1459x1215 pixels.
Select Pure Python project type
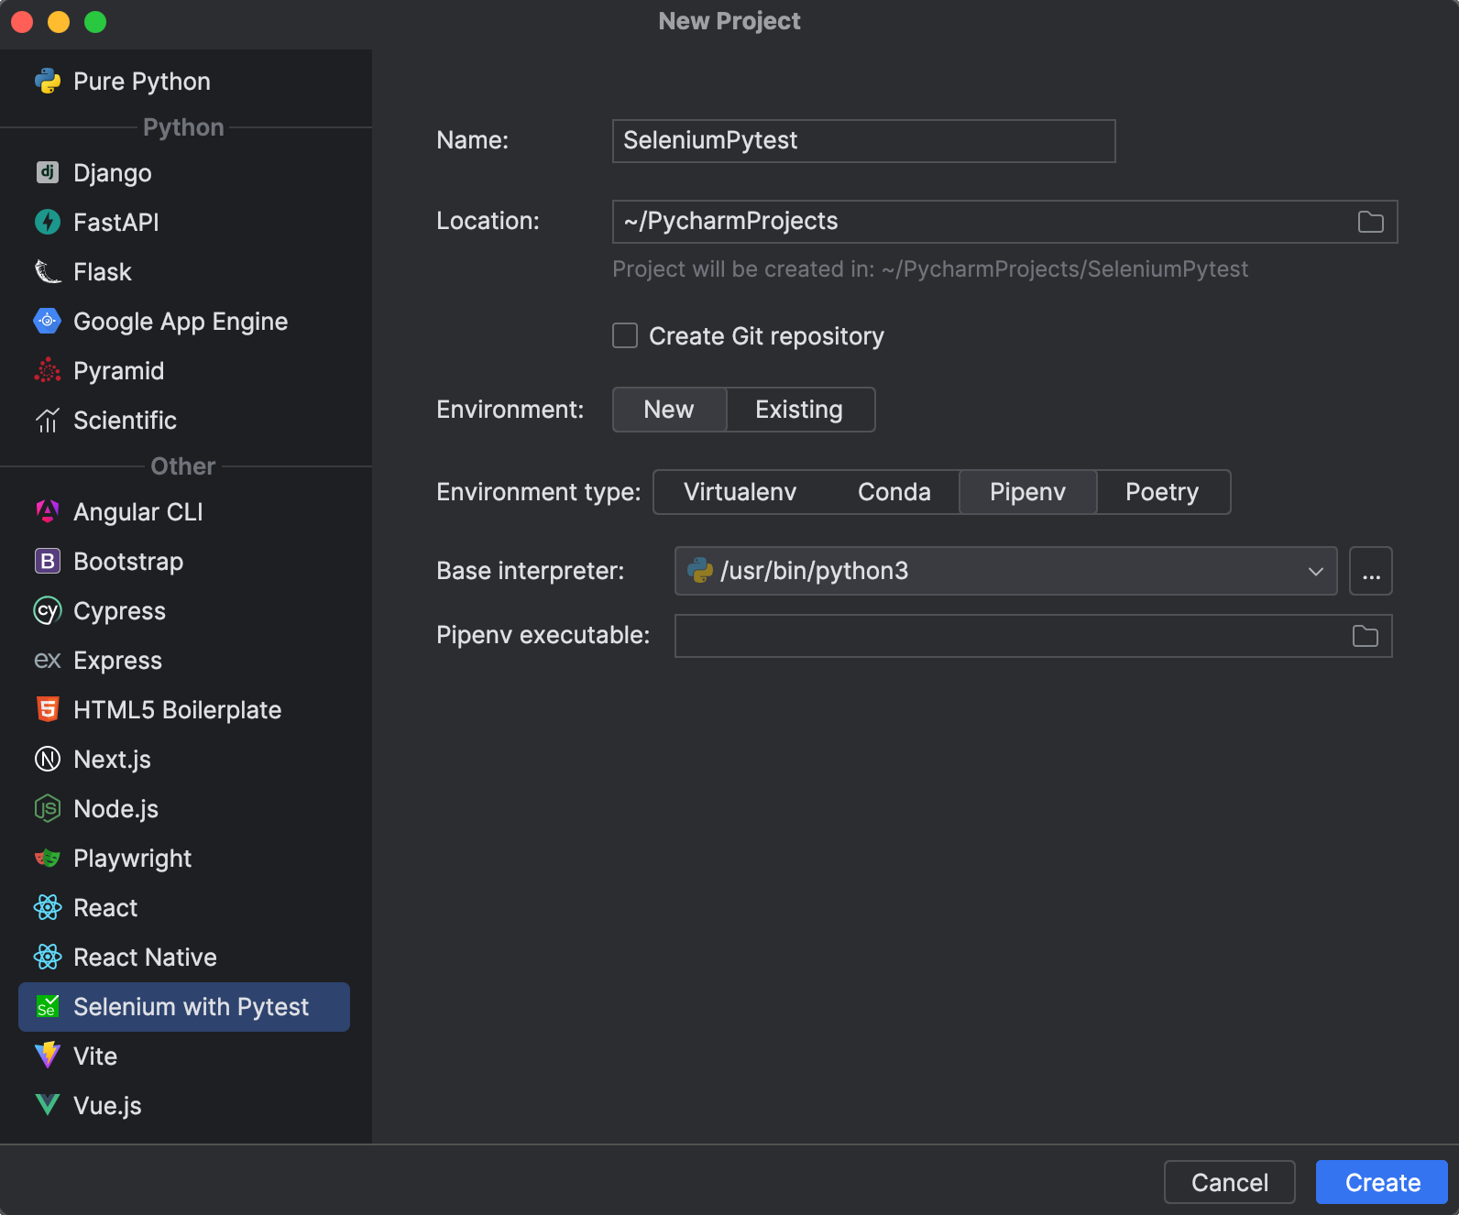point(141,82)
